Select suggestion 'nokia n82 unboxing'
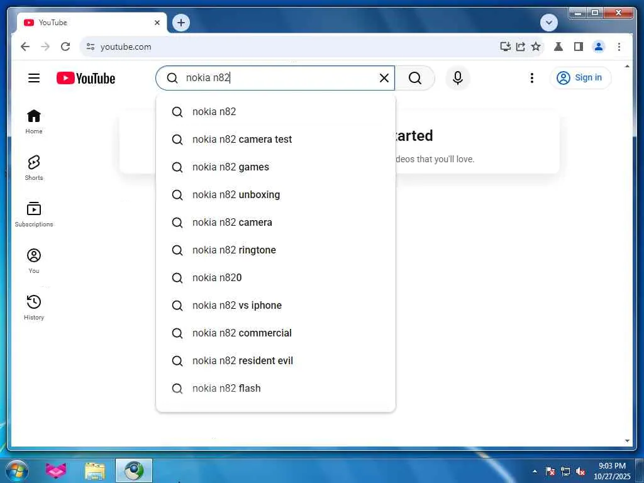644x483 pixels. point(275,195)
